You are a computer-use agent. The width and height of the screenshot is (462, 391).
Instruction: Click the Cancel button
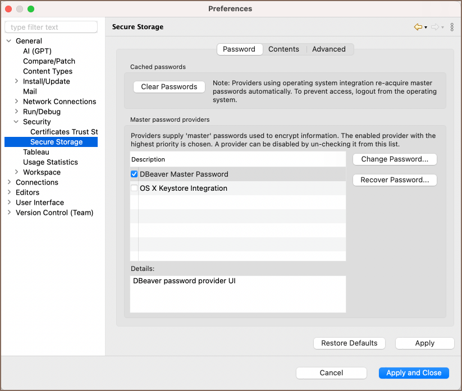331,373
